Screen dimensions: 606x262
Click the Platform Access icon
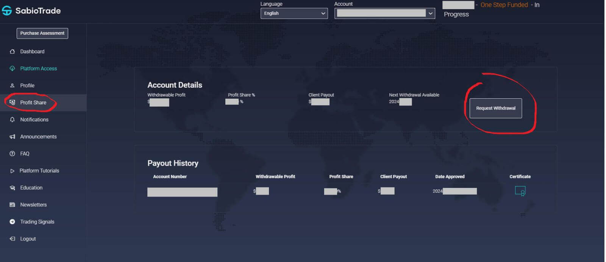[12, 68]
